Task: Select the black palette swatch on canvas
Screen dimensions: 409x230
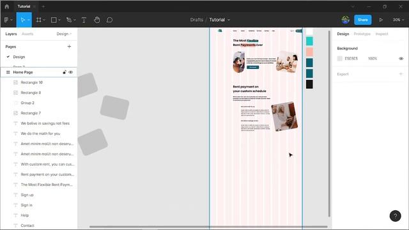Action: (x=309, y=84)
